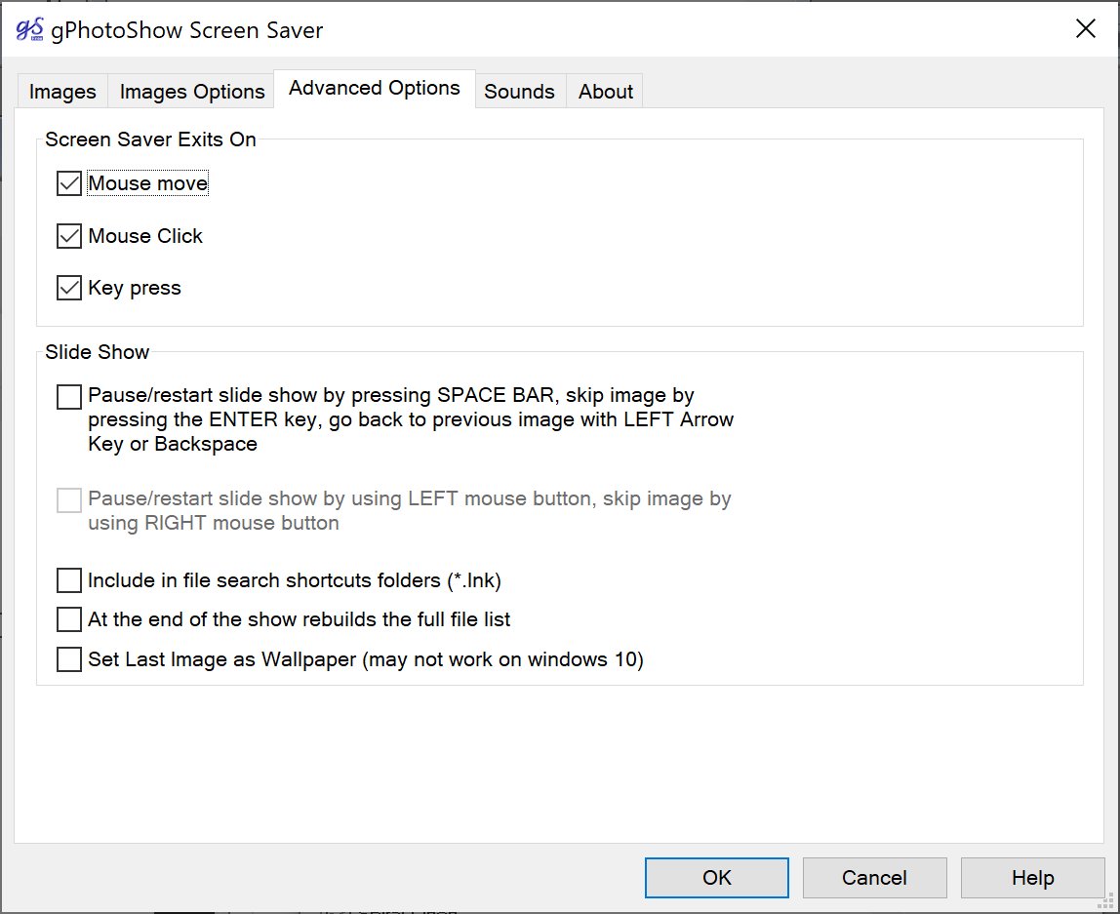Disable exit on Mouse Click
The image size is (1120, 914).
[x=69, y=236]
